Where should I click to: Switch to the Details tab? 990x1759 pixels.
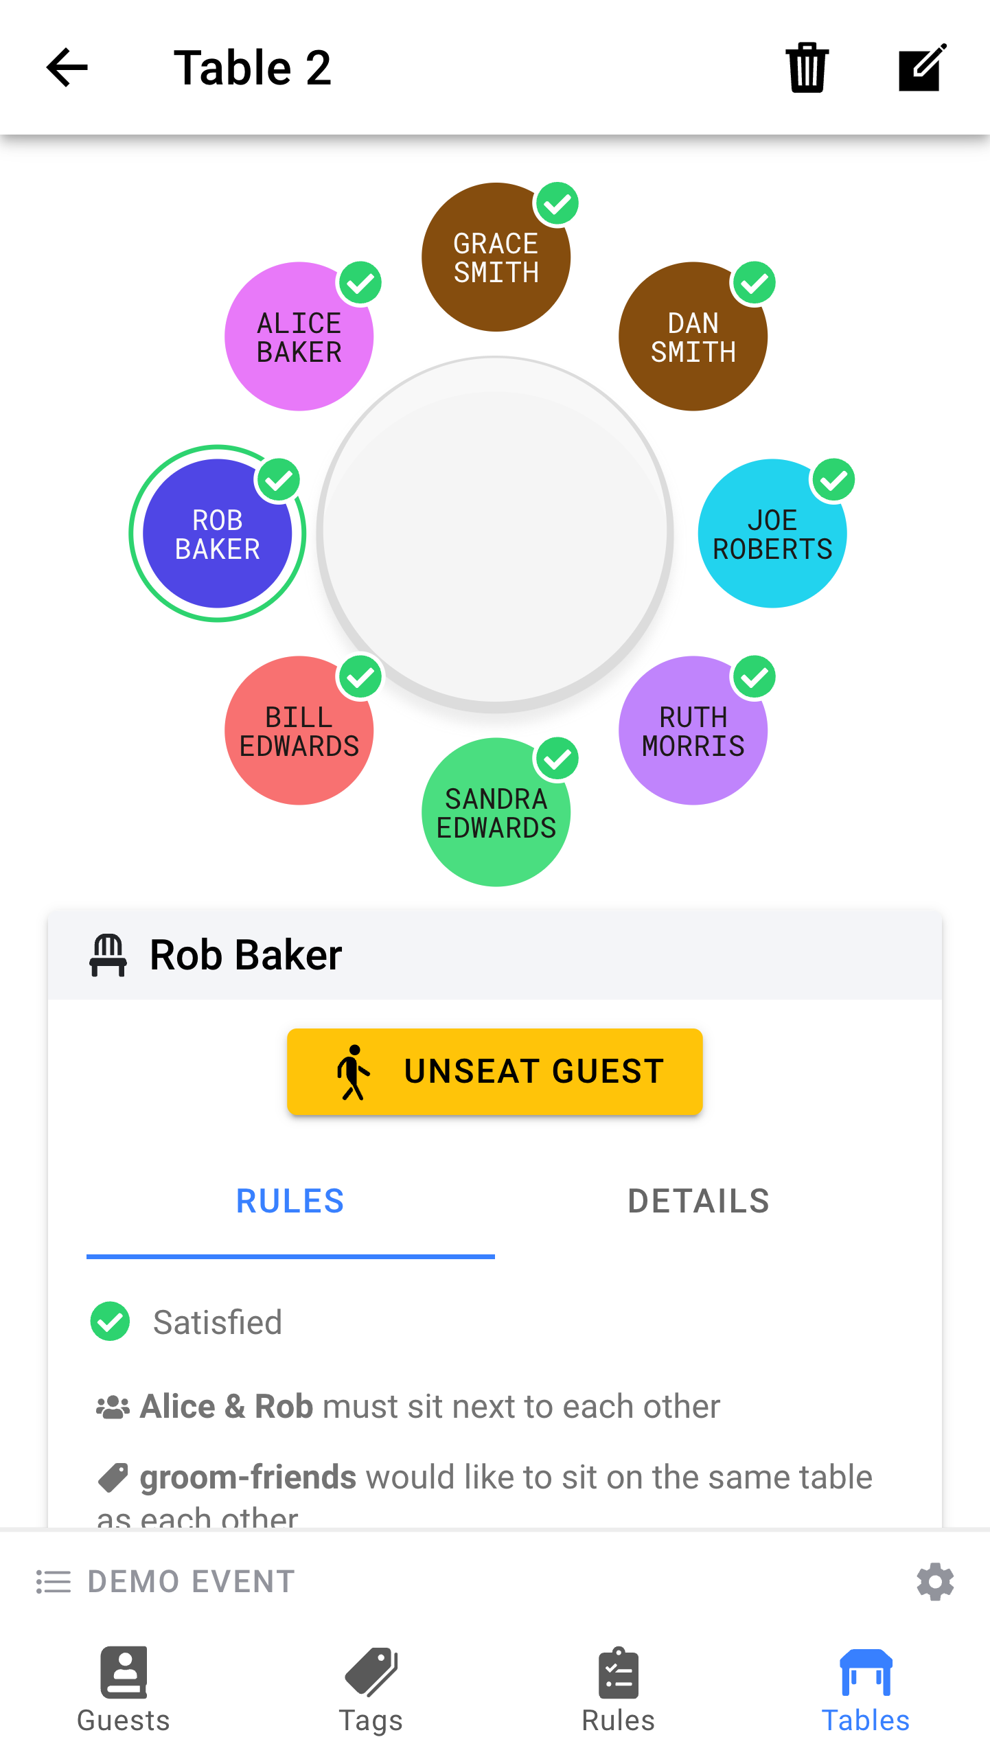point(698,1202)
